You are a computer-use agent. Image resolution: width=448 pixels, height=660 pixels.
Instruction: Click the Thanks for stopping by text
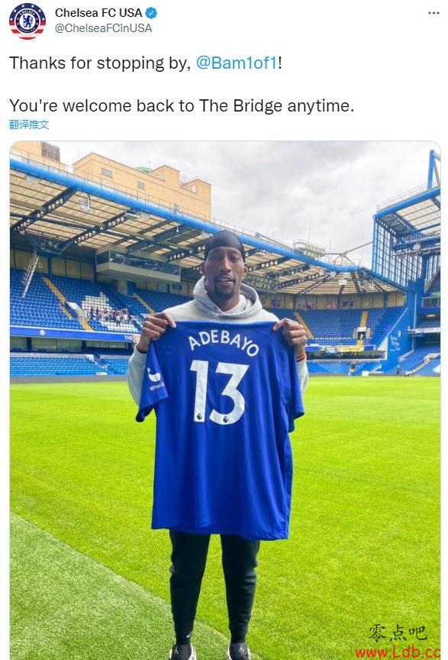click(x=100, y=63)
